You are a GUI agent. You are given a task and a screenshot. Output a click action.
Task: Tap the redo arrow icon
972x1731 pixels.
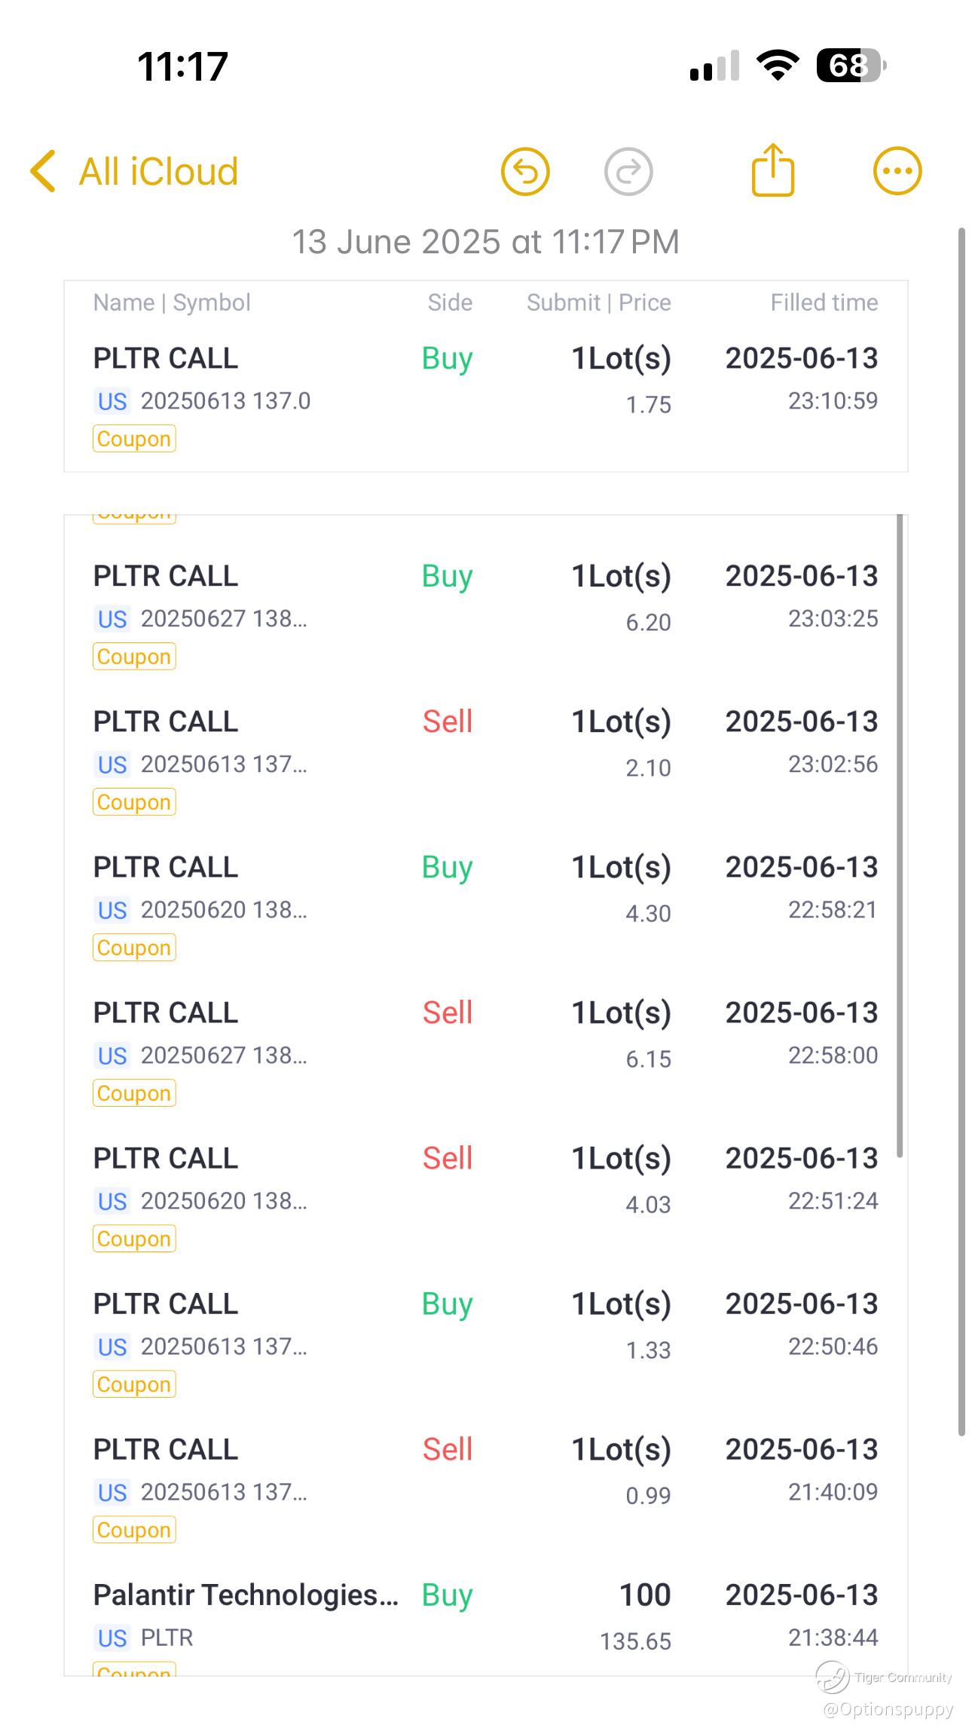(x=628, y=172)
